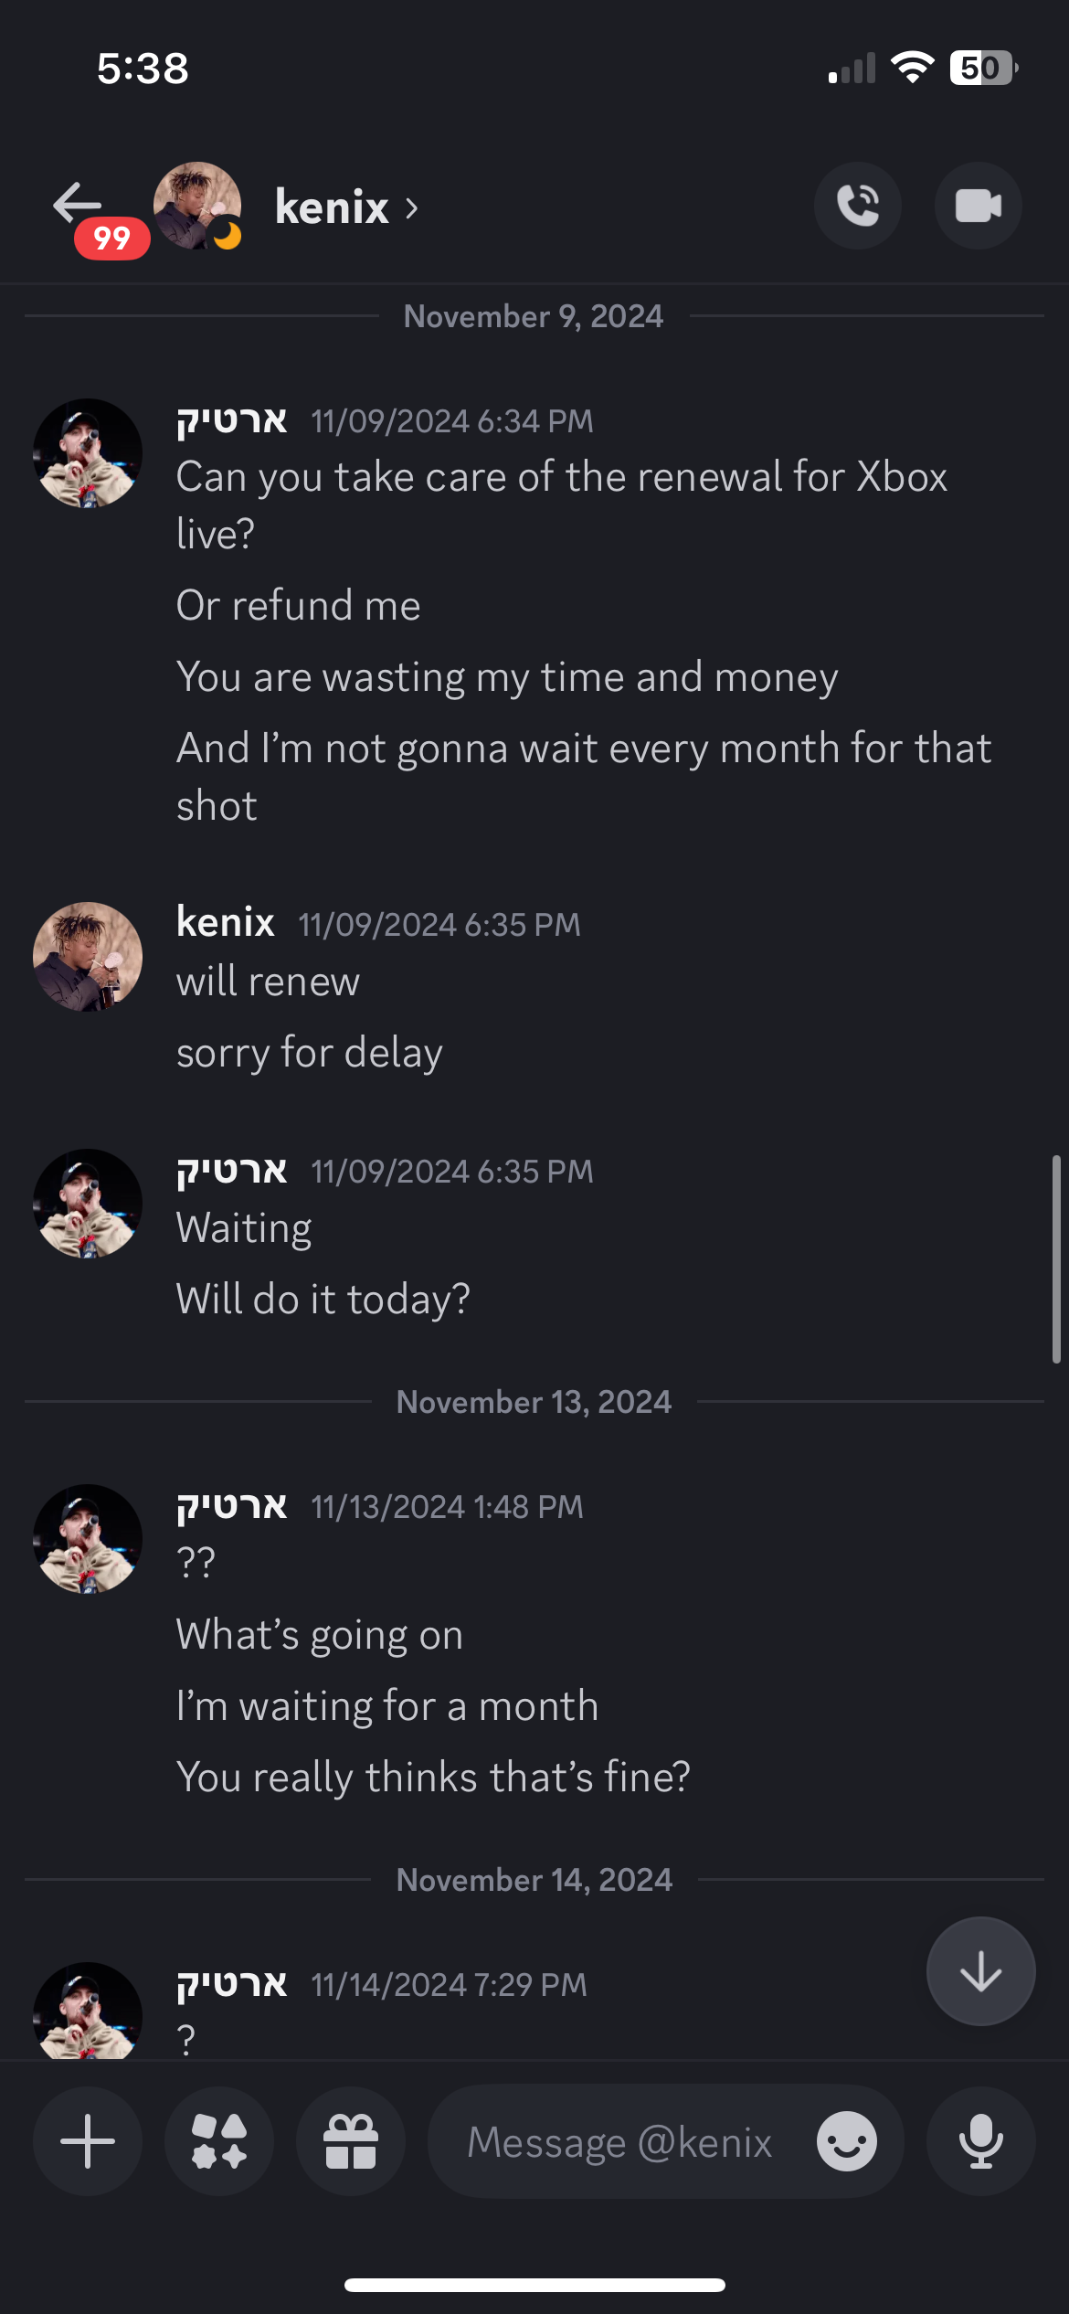The width and height of the screenshot is (1069, 2314).
Task: Tap kenix username above 'will renew'
Action: (225, 922)
